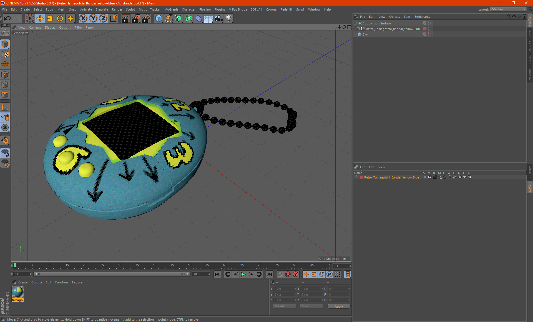Click the Apply button
Viewport: 533px width, 322px height.
click(339, 306)
